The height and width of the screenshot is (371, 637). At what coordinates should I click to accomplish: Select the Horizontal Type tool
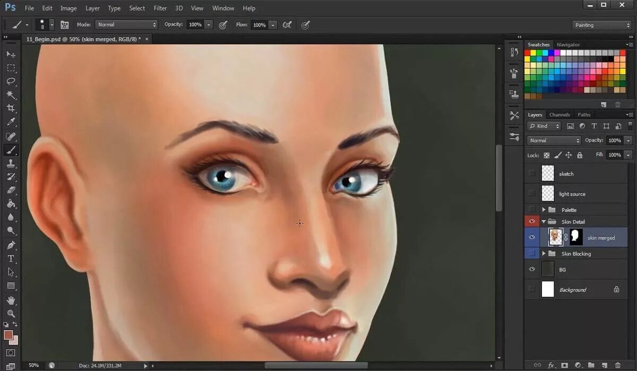click(x=11, y=259)
